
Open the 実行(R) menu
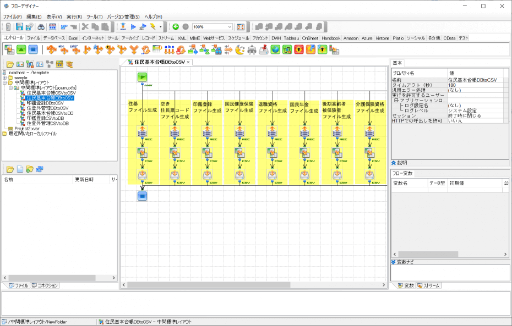click(74, 16)
